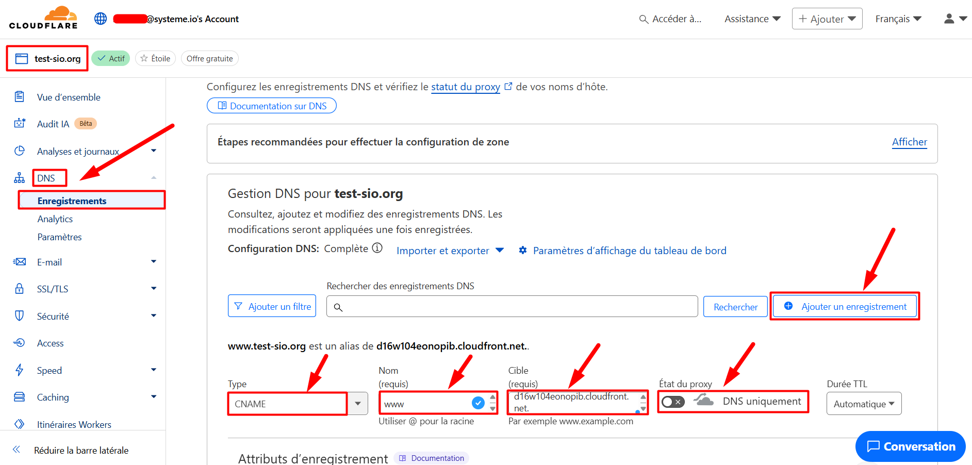This screenshot has height=465, width=972.
Task: Open Importer et exporter dropdown
Action: pos(450,251)
